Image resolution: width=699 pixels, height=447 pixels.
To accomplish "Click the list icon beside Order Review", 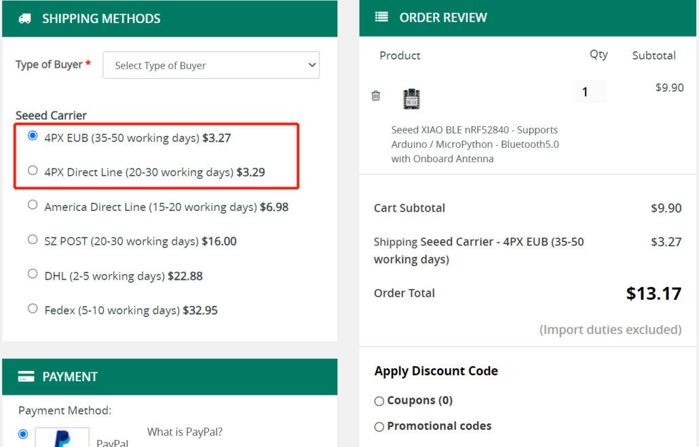I will tap(381, 18).
